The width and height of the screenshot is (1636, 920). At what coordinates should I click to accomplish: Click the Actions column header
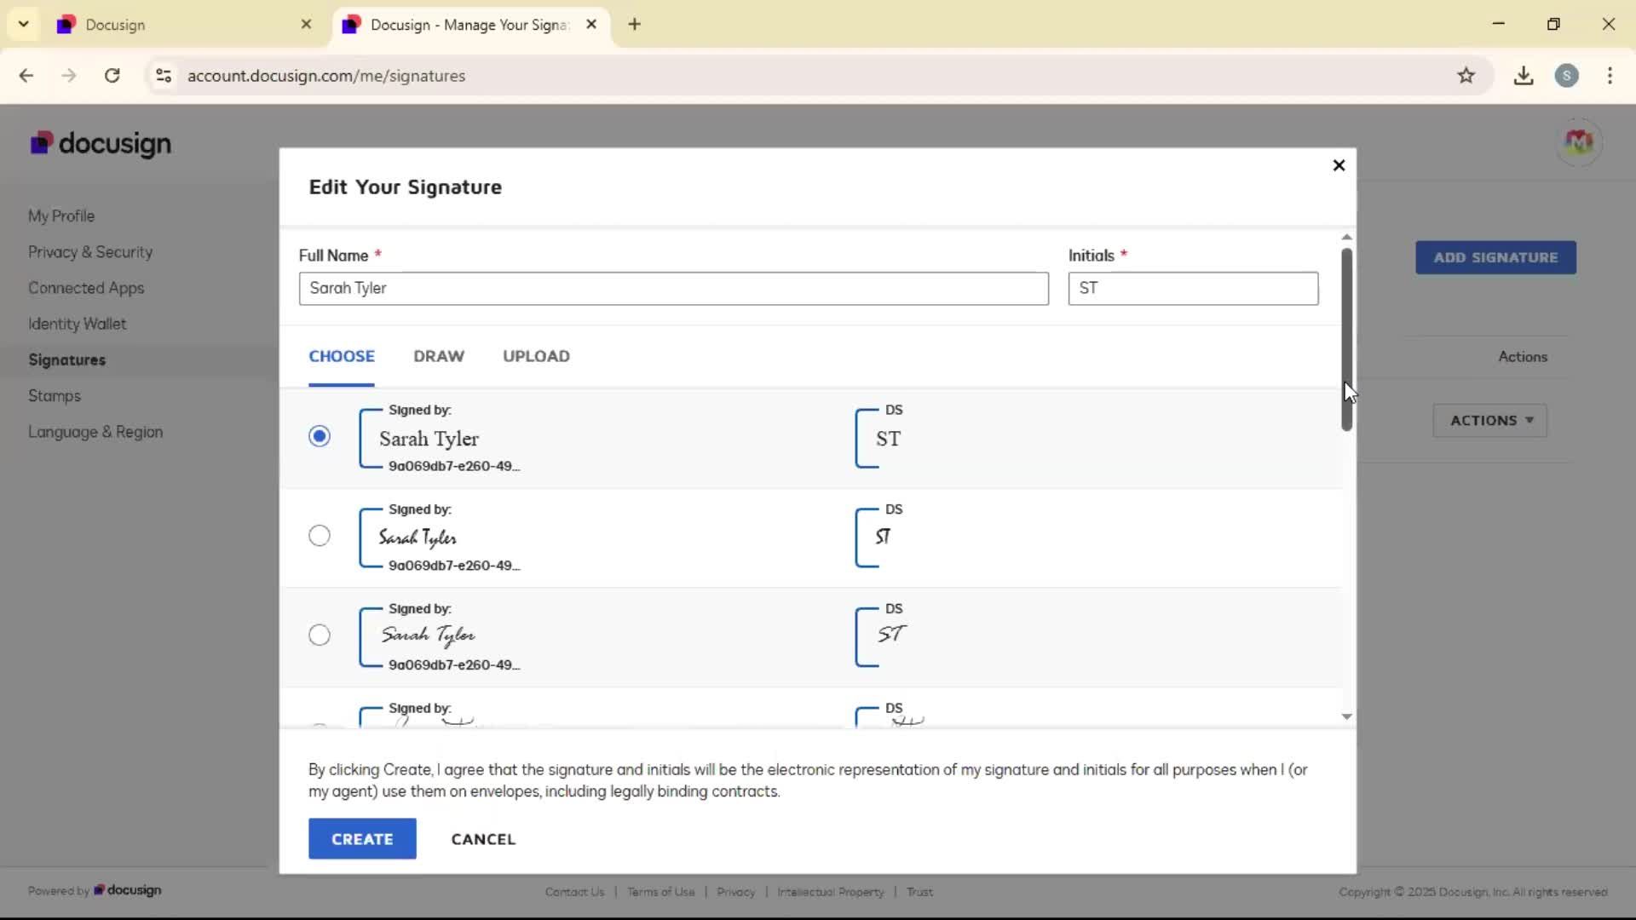(1522, 357)
